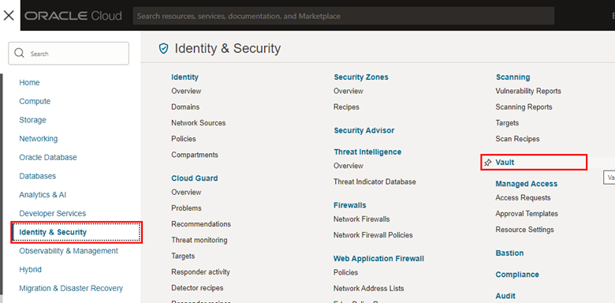The width and height of the screenshot is (615, 303).
Task: Click the Scanning heading
Action: tap(513, 77)
